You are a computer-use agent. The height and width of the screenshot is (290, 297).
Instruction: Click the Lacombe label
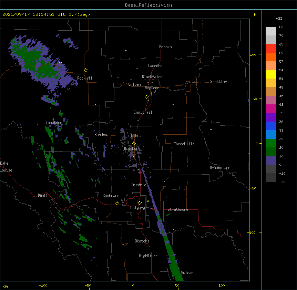155,66
